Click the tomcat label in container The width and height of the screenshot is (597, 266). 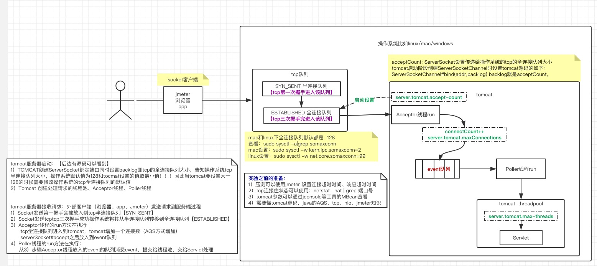(484, 94)
